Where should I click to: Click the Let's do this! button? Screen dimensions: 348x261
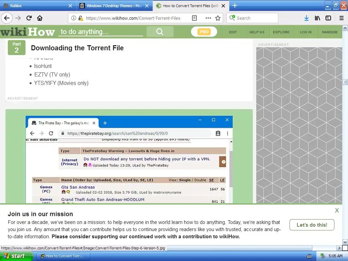(x=312, y=225)
